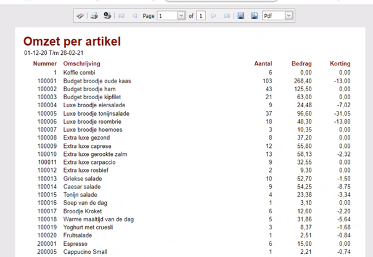The image size is (373, 257).
Task: Click the Pdf format combo box
Action: pyautogui.click(x=277, y=15)
